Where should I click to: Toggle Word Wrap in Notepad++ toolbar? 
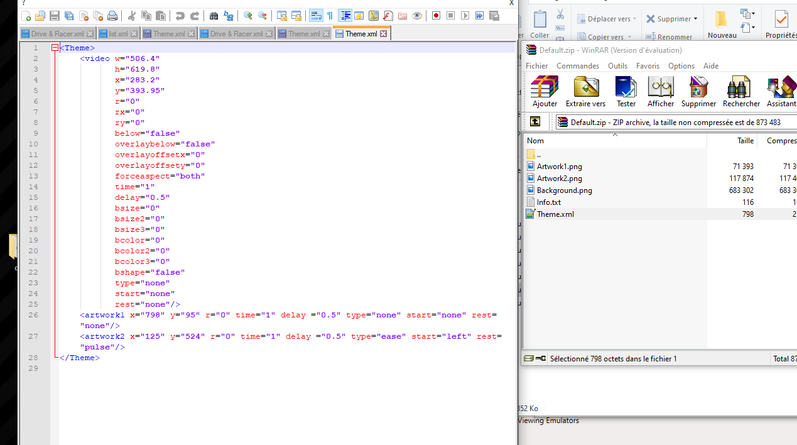(x=316, y=16)
